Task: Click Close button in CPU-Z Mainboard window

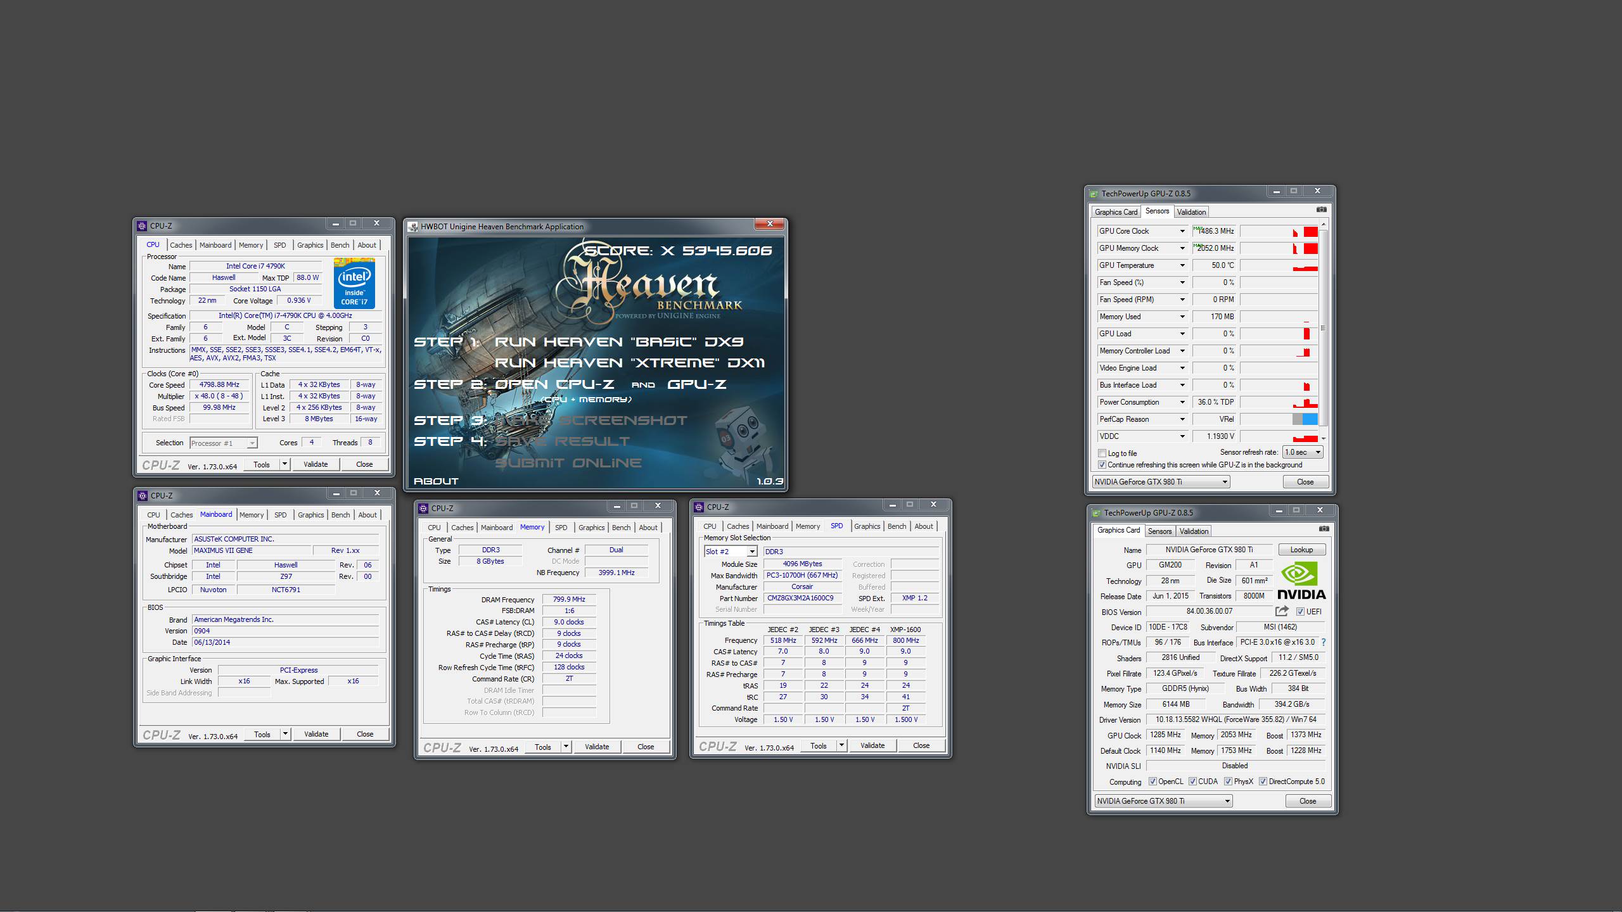Action: (365, 734)
